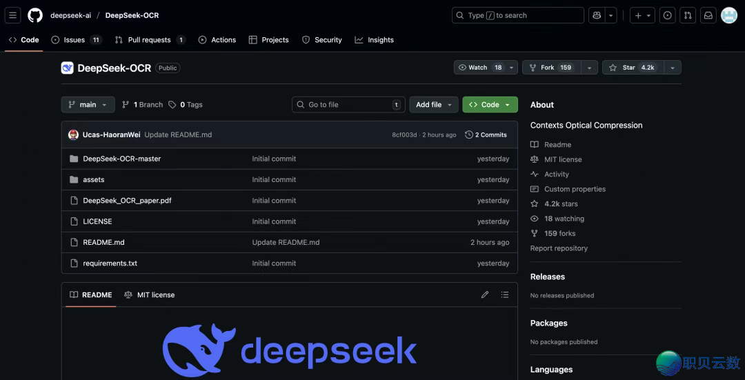
Task: Open the Add file dropdown
Action: 434,105
